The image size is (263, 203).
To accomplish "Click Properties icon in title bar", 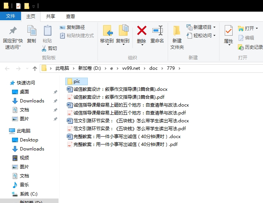I will point(18,6).
